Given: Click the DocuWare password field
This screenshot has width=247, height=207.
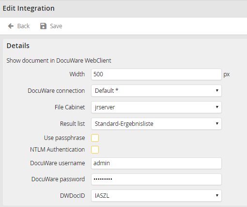Looking at the screenshot, I should tap(156, 179).
